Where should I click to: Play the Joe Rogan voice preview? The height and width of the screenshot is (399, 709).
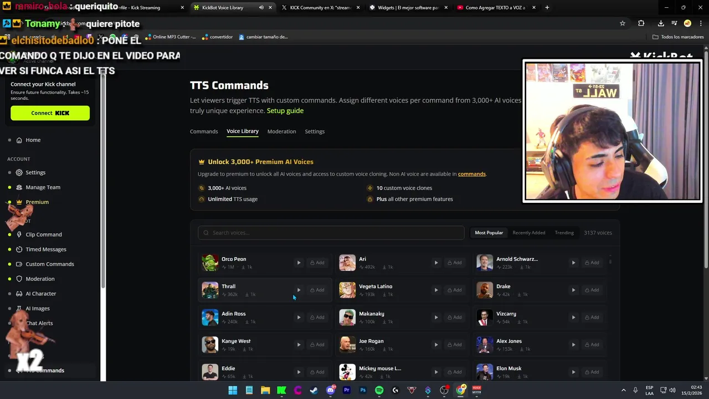(436, 345)
